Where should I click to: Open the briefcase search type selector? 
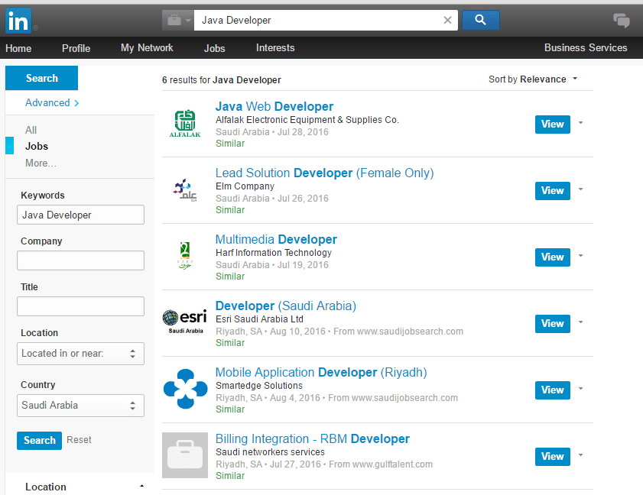[x=177, y=21]
